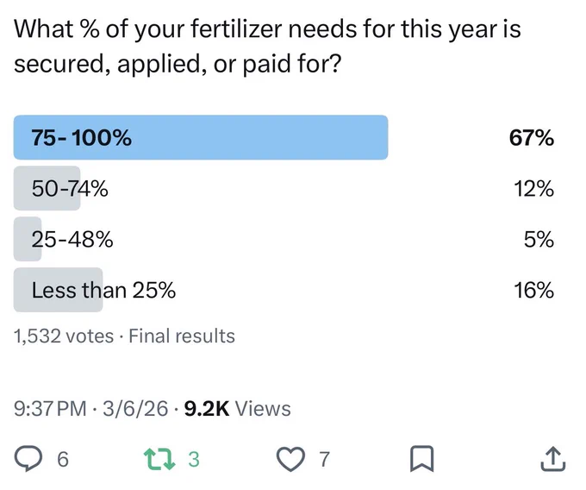Click the 3/6/26 date
586x490 pixels.
(135, 408)
